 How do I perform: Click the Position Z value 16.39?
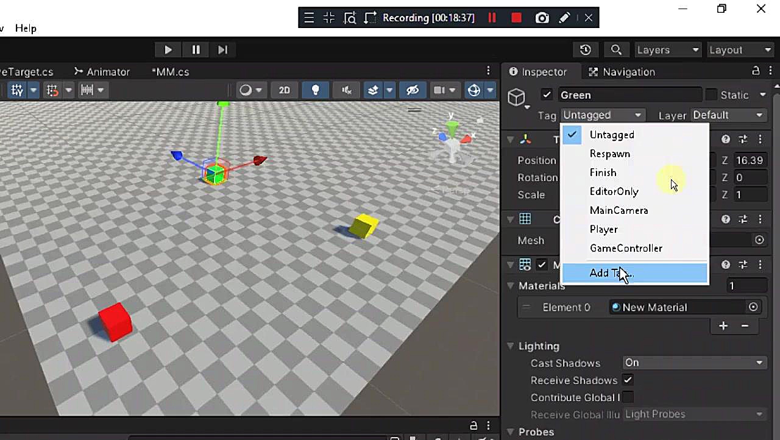(x=750, y=160)
